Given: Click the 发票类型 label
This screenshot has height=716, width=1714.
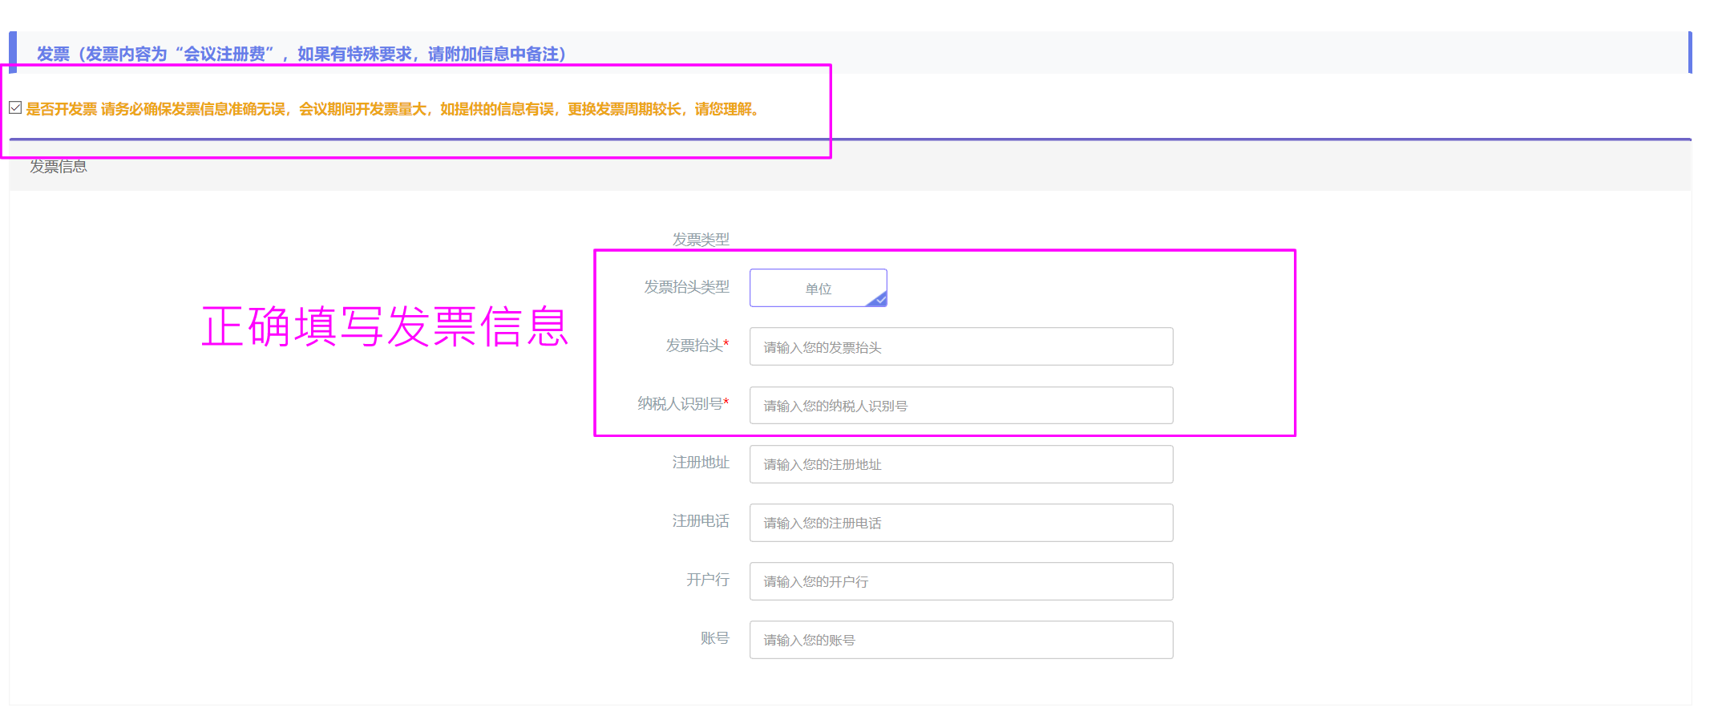Looking at the screenshot, I should 700,239.
